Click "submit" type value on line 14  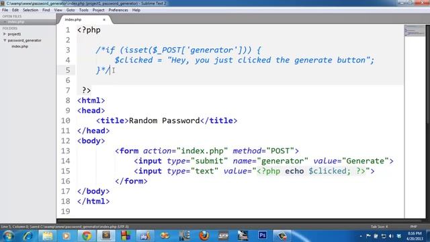pyautogui.click(x=209, y=161)
